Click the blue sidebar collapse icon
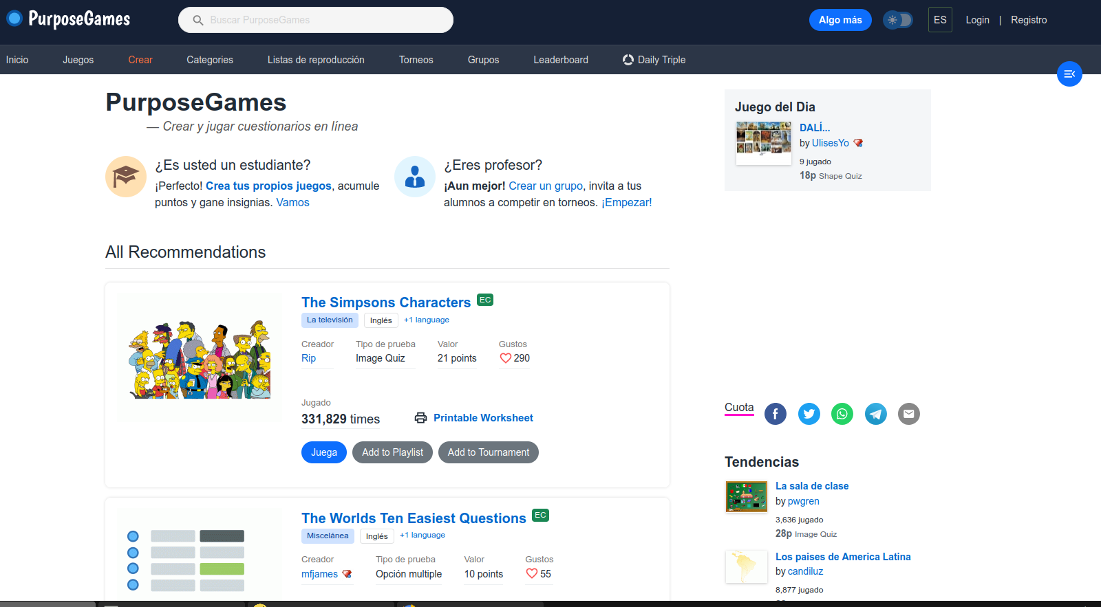The height and width of the screenshot is (607, 1101). coord(1069,74)
